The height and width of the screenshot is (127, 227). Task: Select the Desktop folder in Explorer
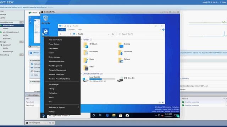(x=124, y=45)
